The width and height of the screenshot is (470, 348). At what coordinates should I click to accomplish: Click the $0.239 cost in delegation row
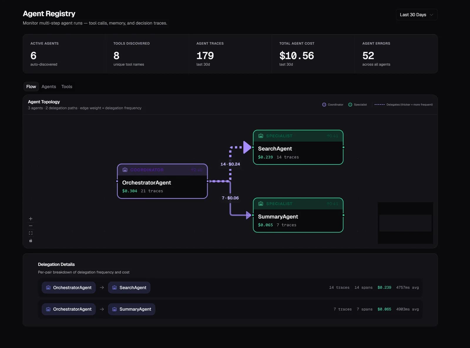pyautogui.click(x=384, y=288)
